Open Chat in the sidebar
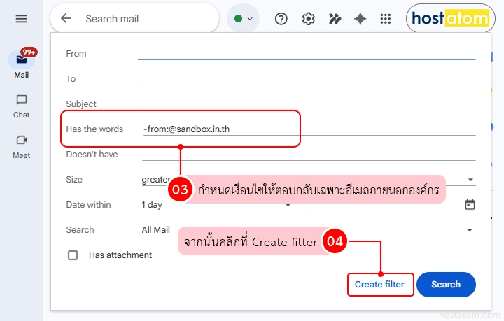Screen dimensions: 504x321 [22, 106]
